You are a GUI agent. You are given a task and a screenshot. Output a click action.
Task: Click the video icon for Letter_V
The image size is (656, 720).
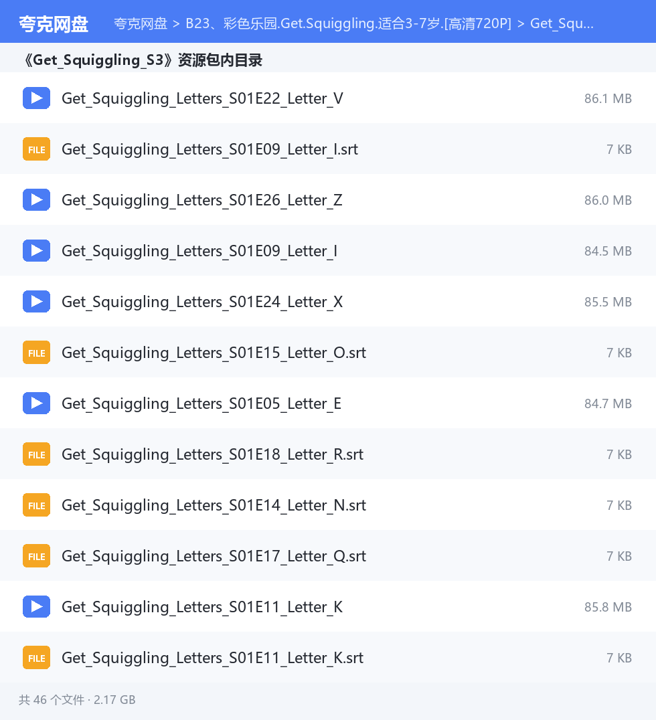coord(36,98)
